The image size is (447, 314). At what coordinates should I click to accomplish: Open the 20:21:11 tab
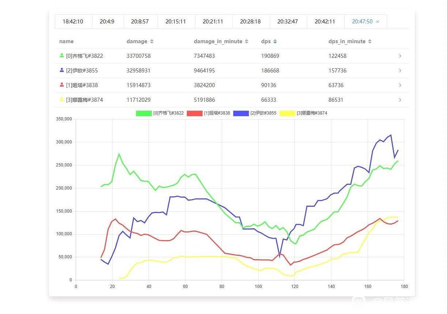(213, 22)
